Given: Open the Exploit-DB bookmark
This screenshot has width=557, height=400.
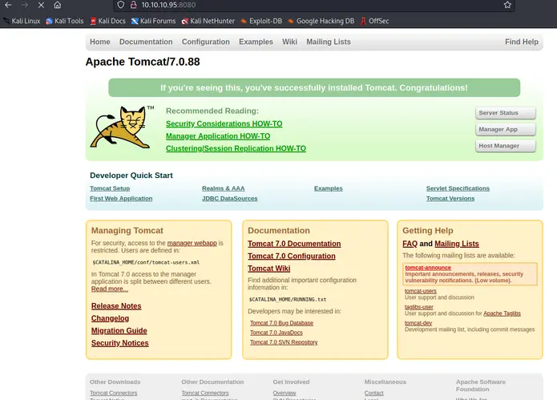Looking at the screenshot, I should (x=261, y=21).
